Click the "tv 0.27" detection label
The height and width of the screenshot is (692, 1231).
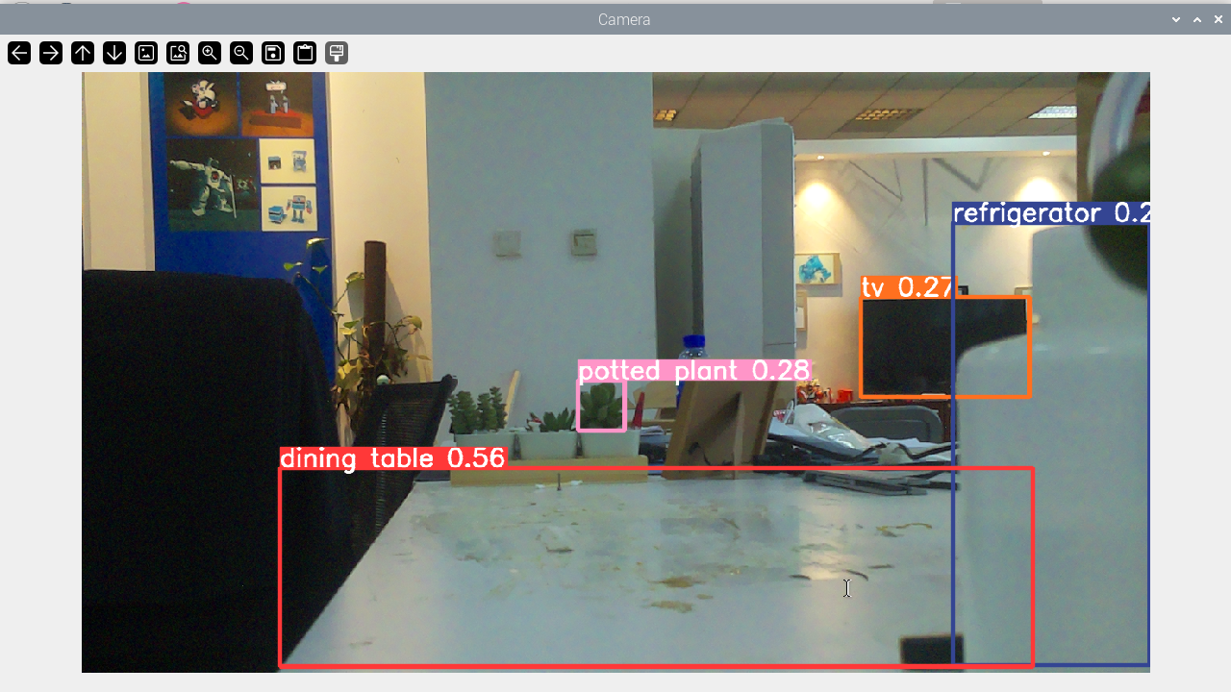coord(907,286)
